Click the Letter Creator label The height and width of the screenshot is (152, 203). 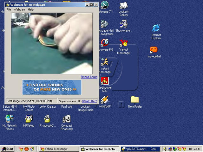tap(48, 106)
